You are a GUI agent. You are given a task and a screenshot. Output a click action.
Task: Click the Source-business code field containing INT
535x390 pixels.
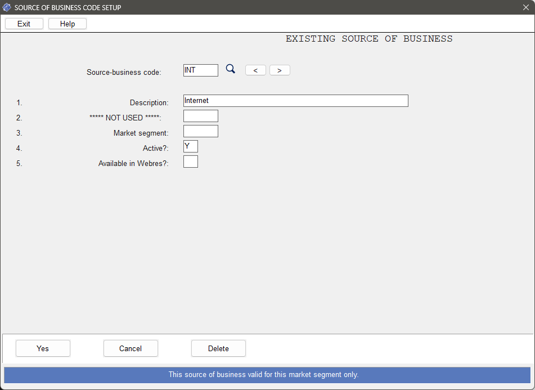click(200, 70)
